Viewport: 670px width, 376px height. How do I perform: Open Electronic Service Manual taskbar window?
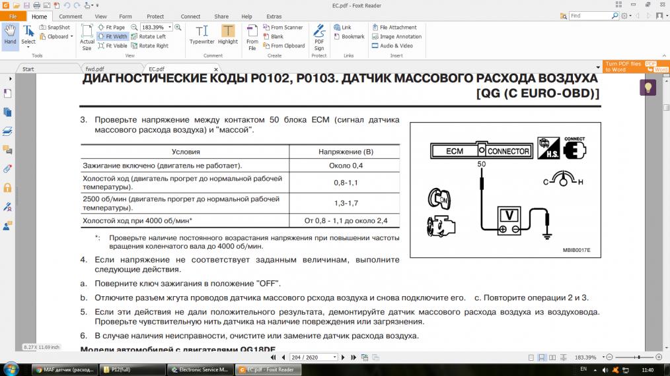(200, 369)
